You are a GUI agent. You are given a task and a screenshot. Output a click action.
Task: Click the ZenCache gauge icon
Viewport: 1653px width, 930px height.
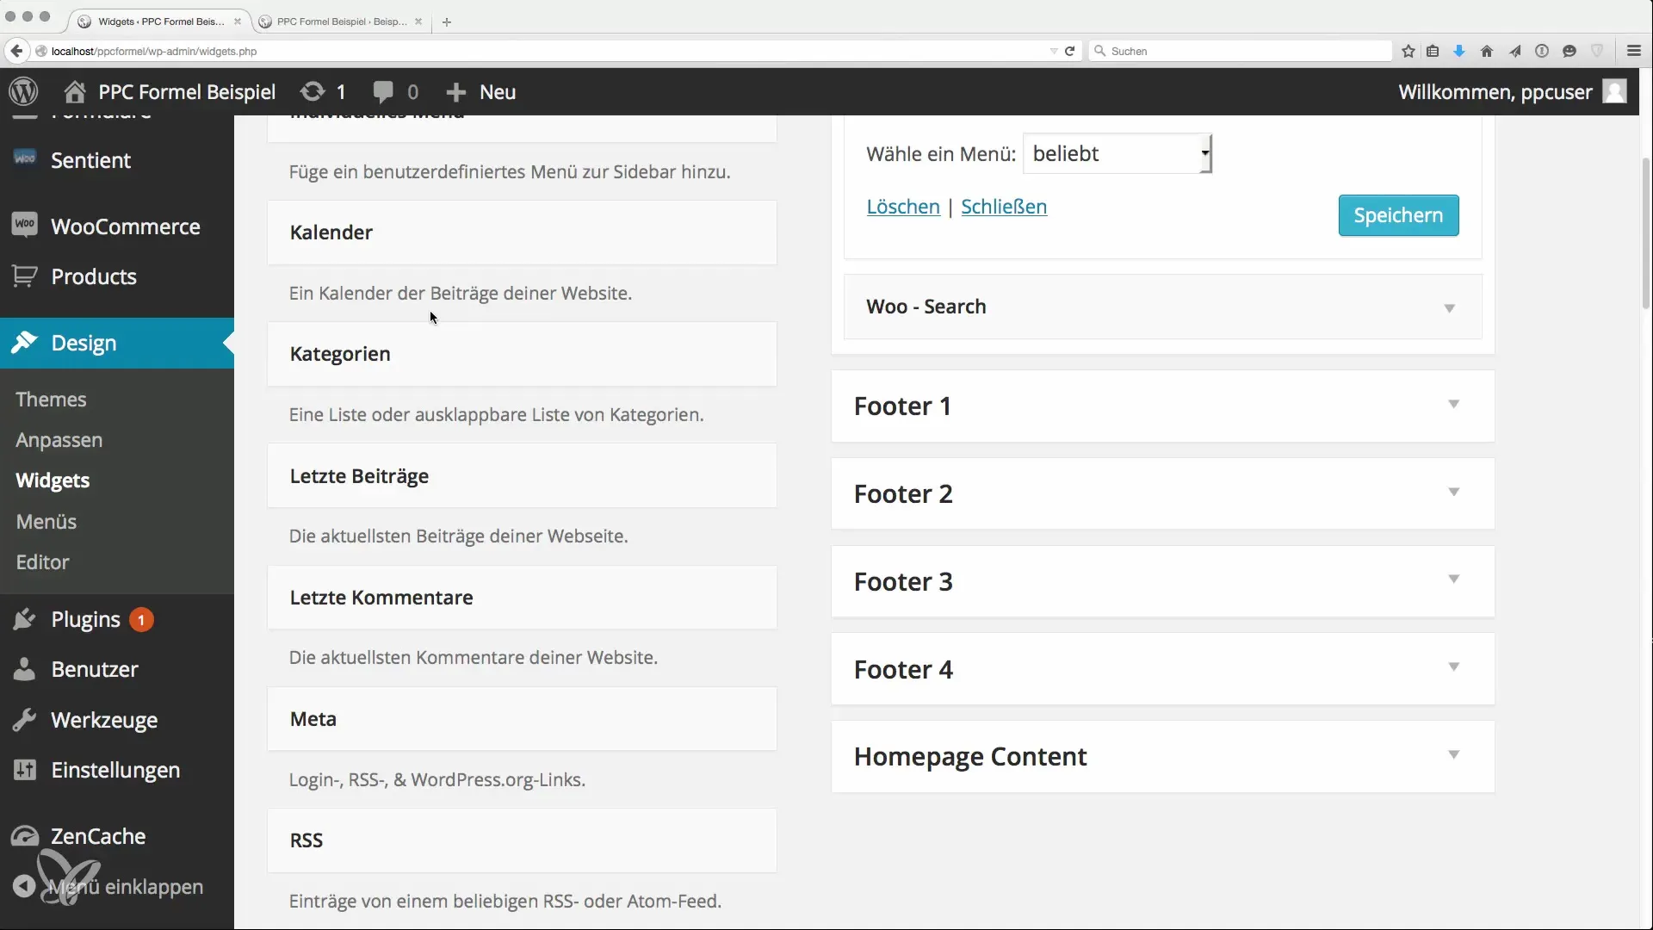(25, 835)
